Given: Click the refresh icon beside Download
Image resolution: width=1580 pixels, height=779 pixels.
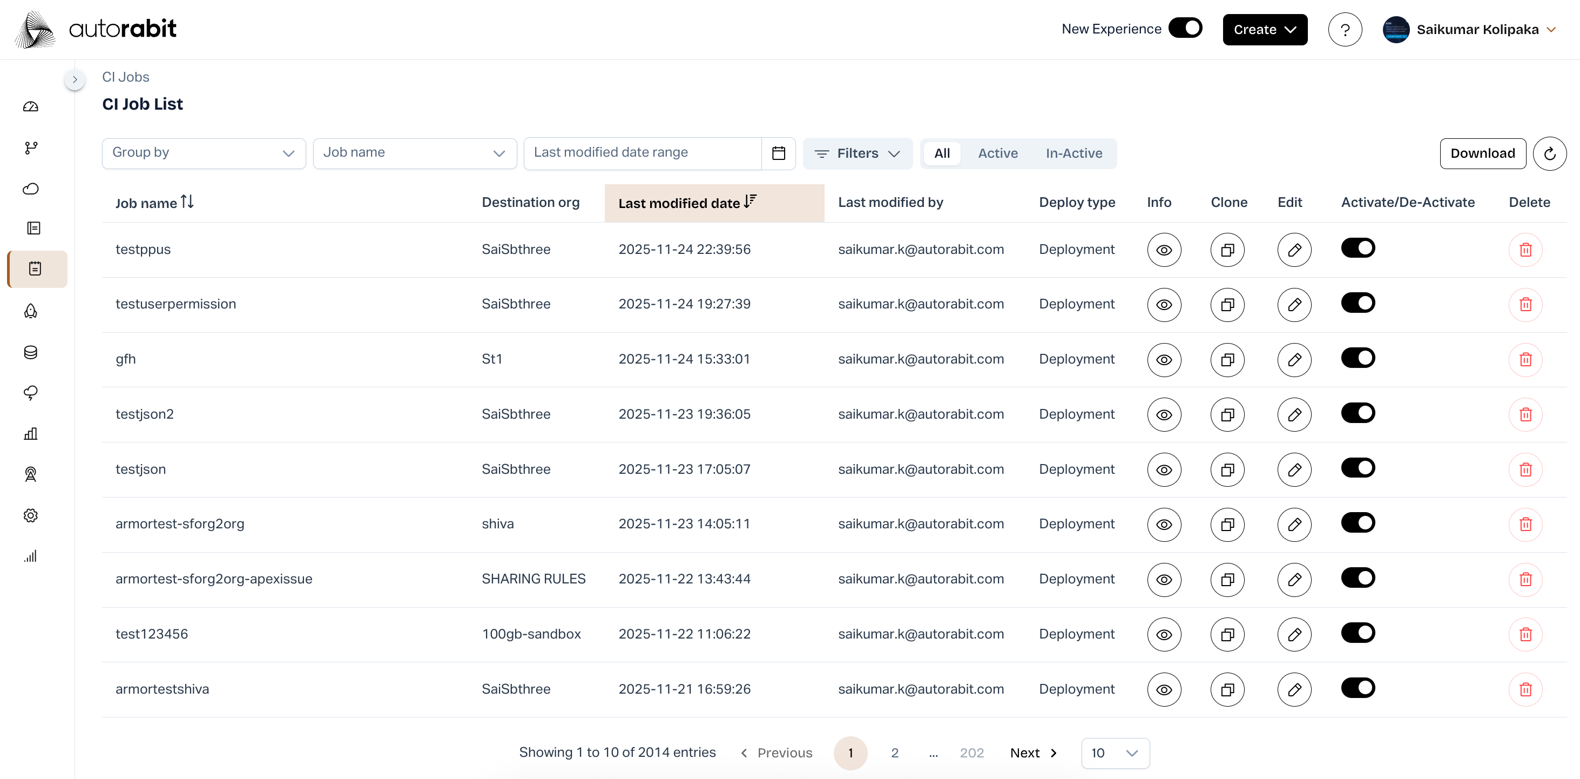Looking at the screenshot, I should [x=1549, y=153].
